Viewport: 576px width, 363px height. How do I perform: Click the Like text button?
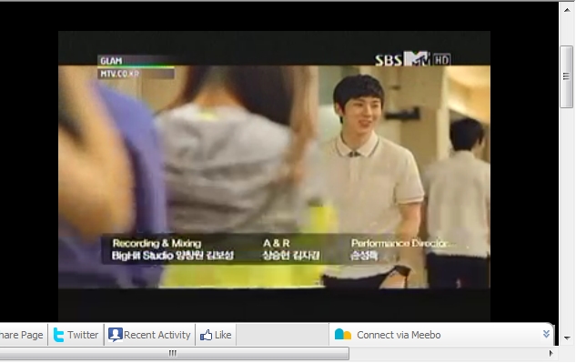[223, 335]
